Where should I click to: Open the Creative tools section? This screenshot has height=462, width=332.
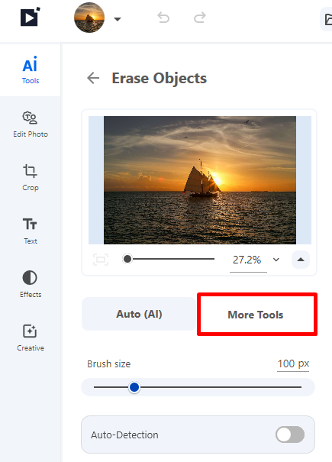[x=31, y=338]
